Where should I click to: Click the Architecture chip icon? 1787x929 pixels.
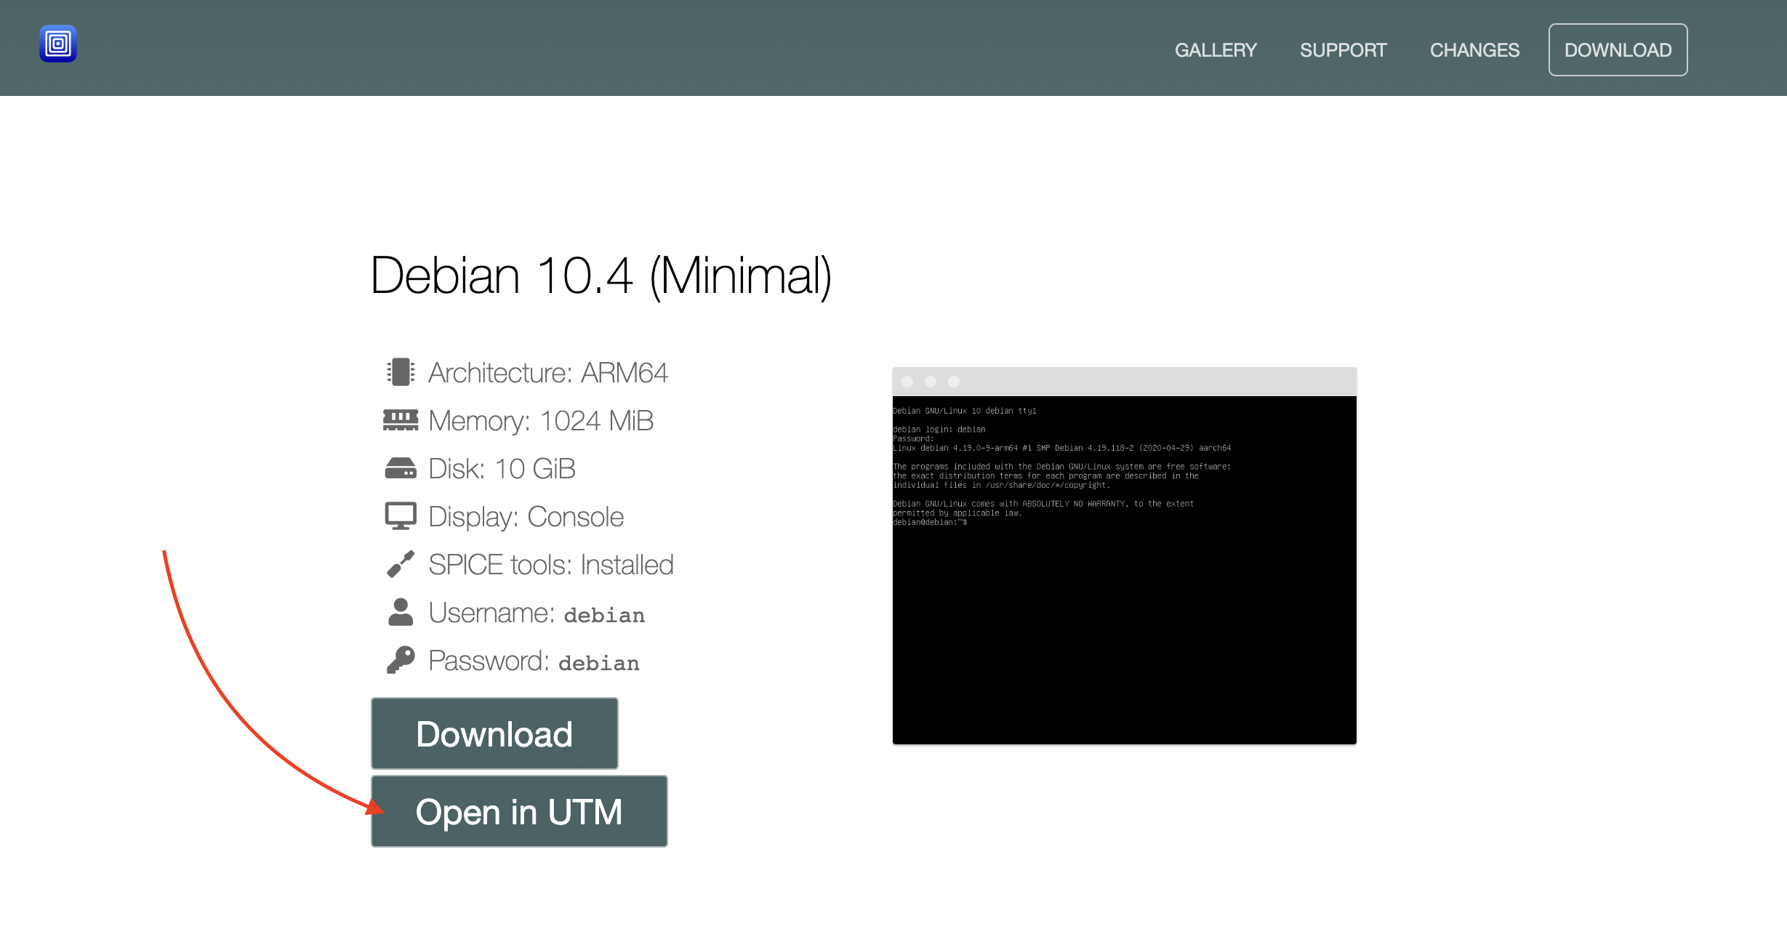pyautogui.click(x=401, y=372)
